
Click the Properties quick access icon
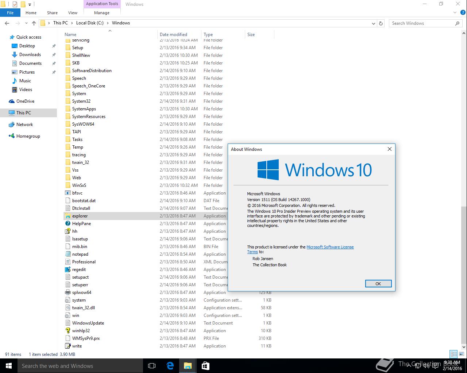pos(15,4)
